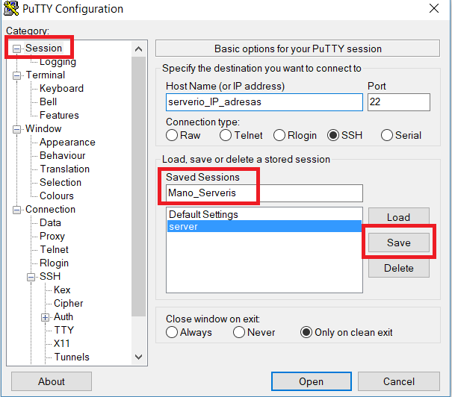This screenshot has height=397, width=452.
Task: Open the Cipher category
Action: point(68,304)
